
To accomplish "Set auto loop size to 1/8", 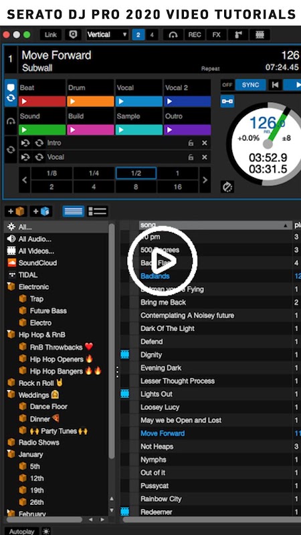I will click(x=52, y=173).
